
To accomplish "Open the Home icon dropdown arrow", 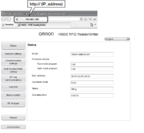I will [95, 25].
